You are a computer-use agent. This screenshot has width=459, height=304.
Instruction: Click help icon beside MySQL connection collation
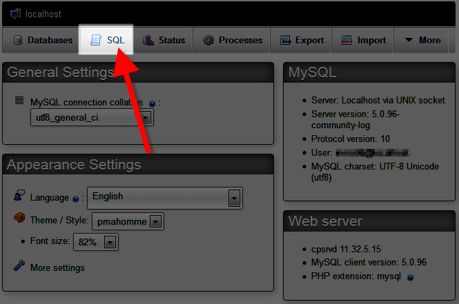(152, 103)
